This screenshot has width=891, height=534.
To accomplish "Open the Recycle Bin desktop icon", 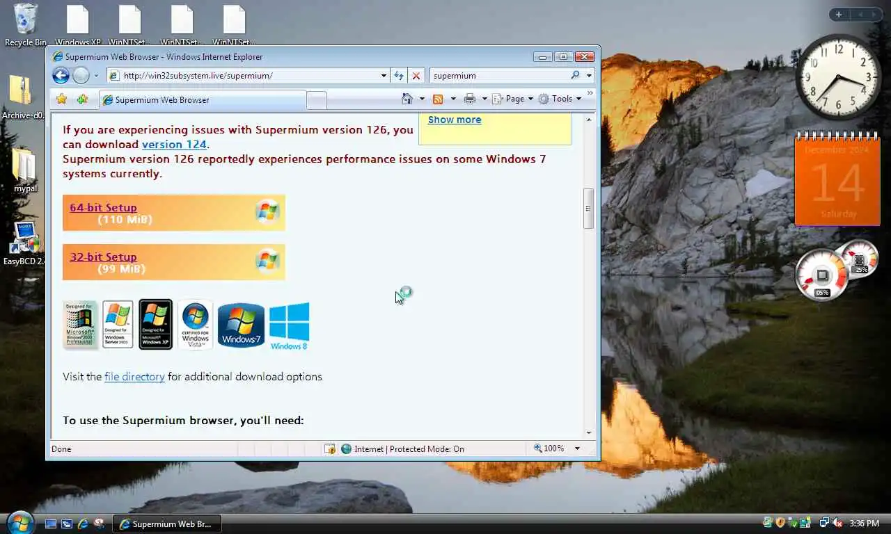I will tap(26, 25).
